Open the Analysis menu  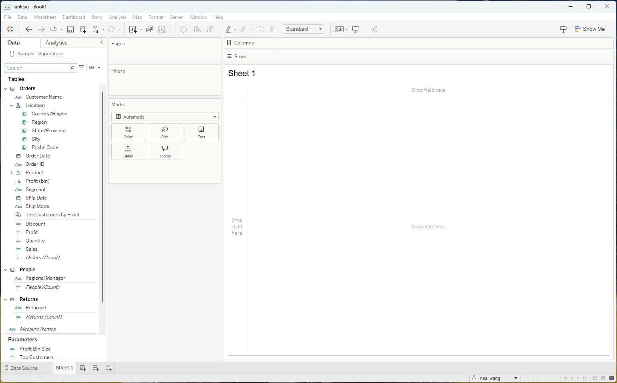117,17
